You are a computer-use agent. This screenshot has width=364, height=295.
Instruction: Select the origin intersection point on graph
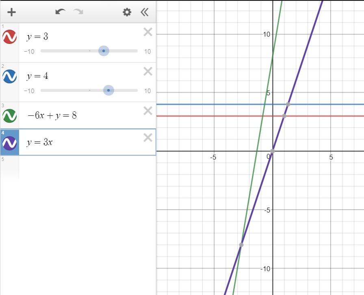click(x=273, y=151)
